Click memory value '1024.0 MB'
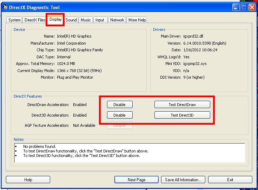This screenshot has width=258, height=190. [x=66, y=64]
